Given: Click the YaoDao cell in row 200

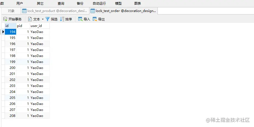Looking at the screenshot, I should pyautogui.click(x=40, y=68).
